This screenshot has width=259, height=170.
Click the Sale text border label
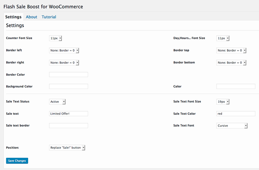click(18, 125)
